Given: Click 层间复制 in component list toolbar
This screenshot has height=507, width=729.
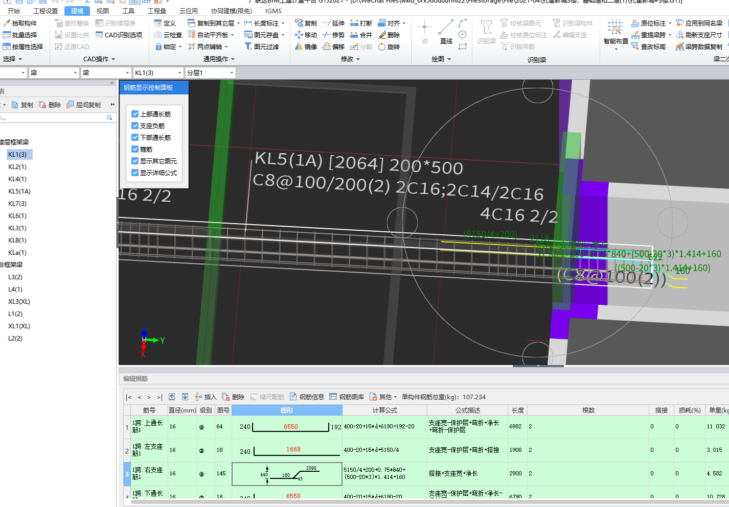Looking at the screenshot, I should tap(84, 105).
